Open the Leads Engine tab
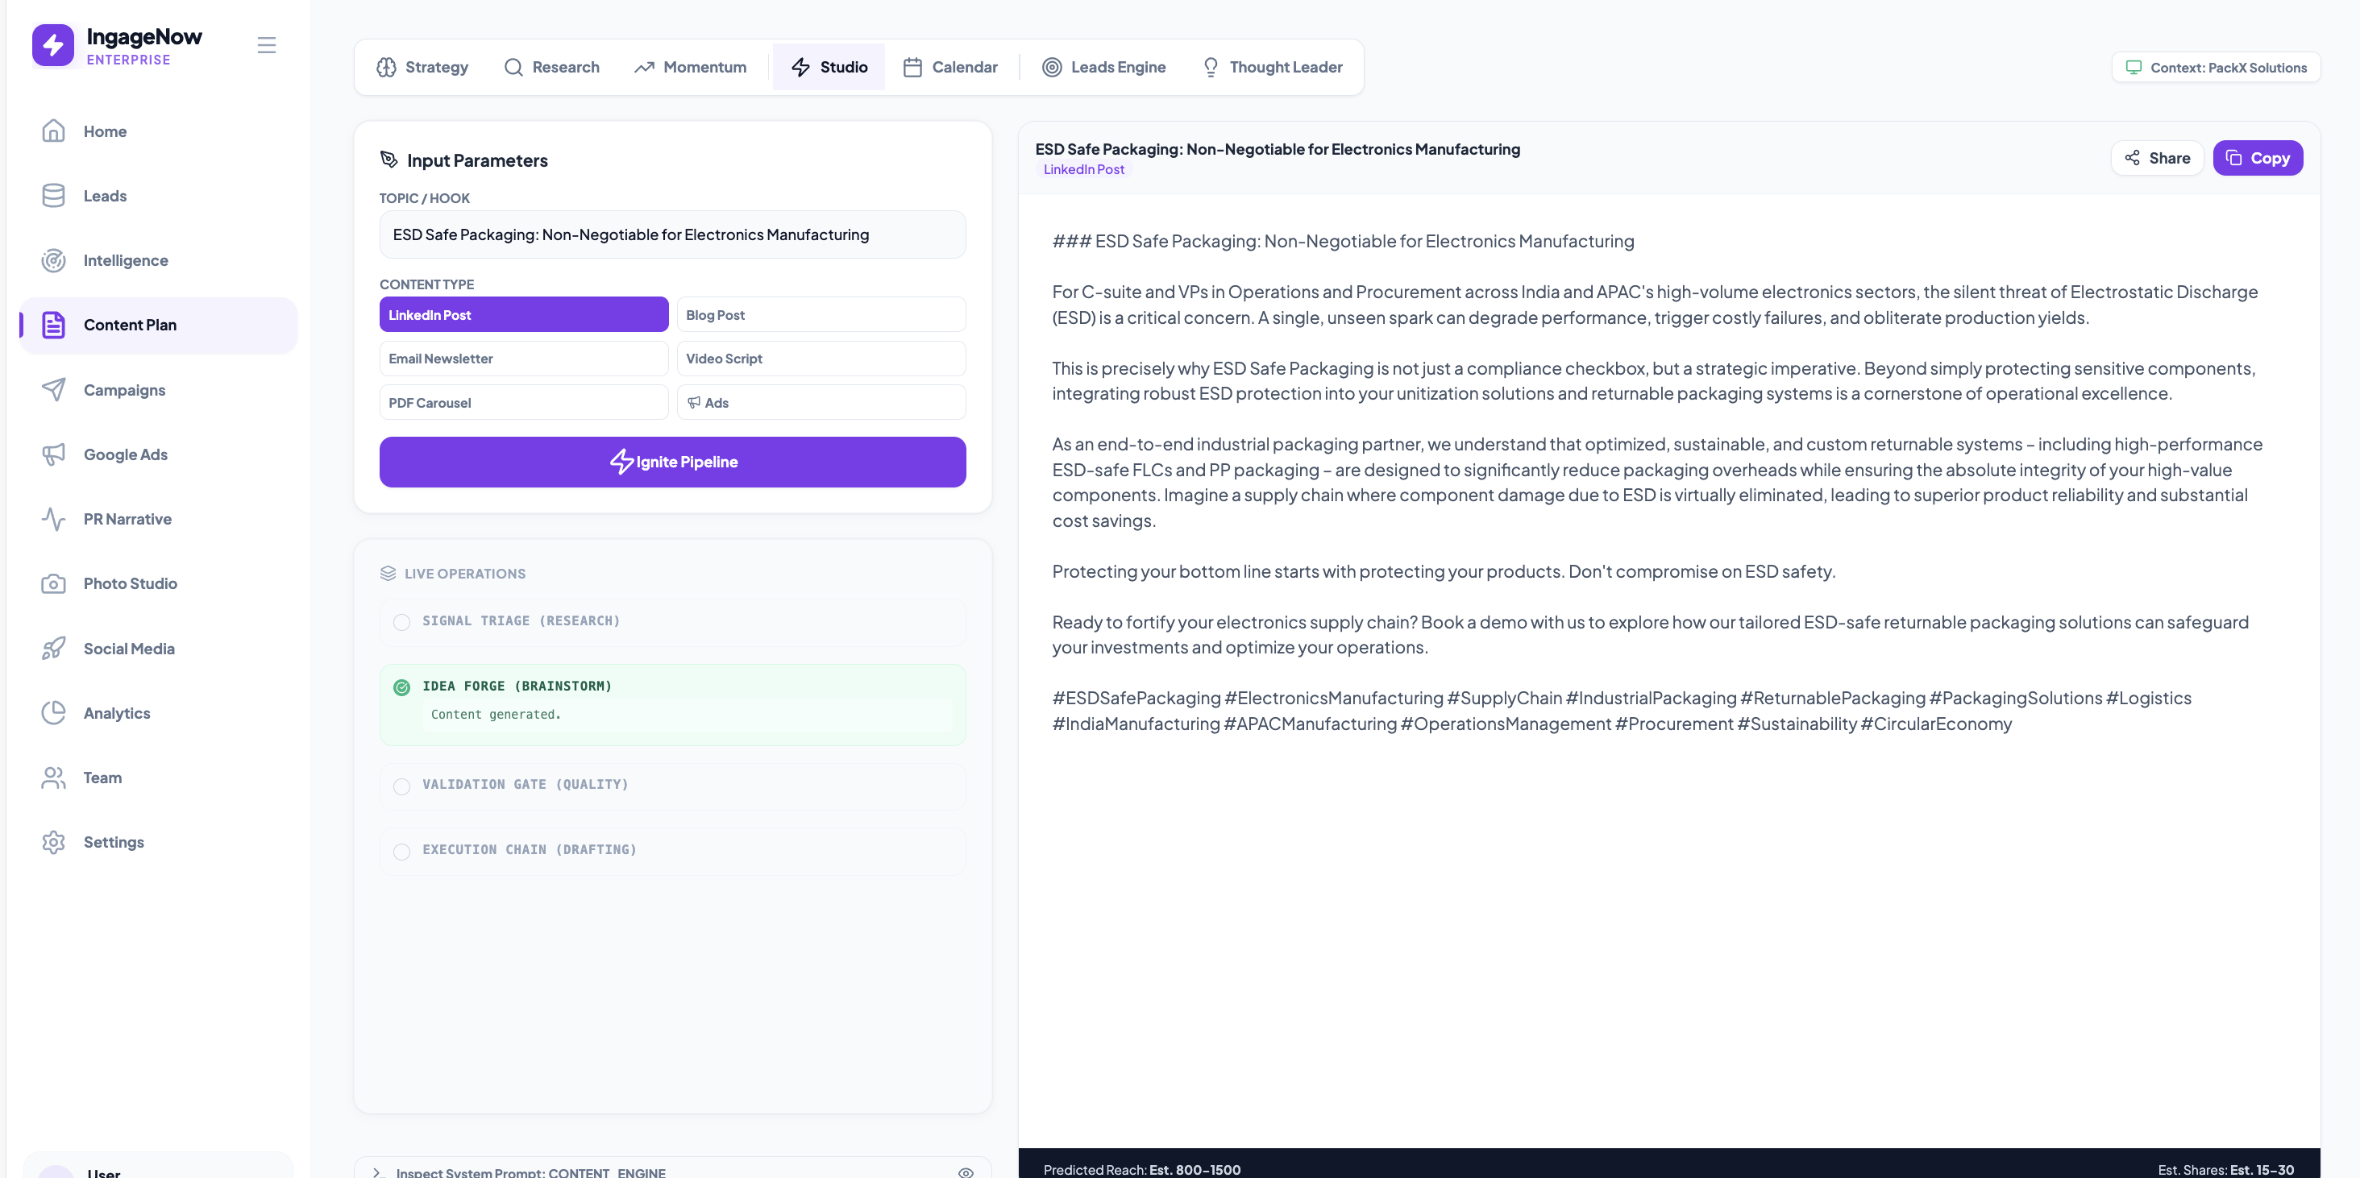Screen dimensions: 2360x1178 pos(1103,67)
